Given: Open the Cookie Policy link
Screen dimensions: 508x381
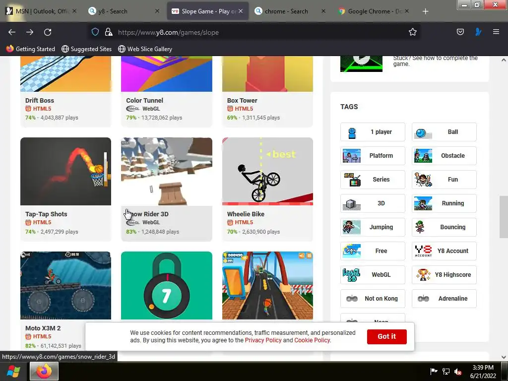Looking at the screenshot, I should pyautogui.click(x=312, y=340).
